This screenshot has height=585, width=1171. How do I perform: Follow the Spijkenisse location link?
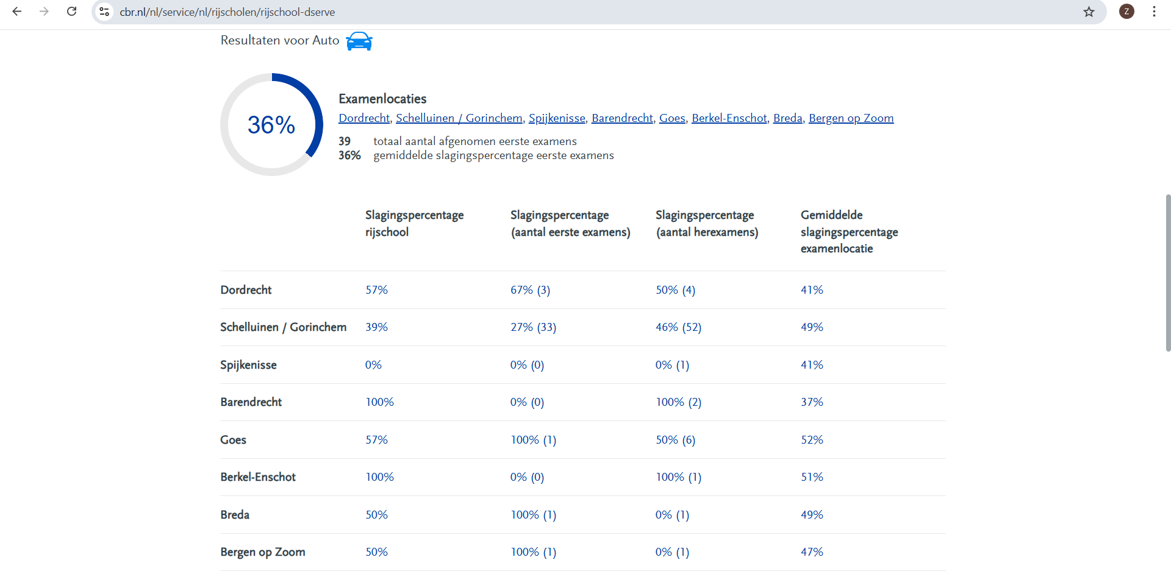[557, 118]
